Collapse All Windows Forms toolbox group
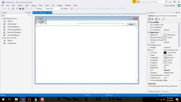 coord(3,19)
